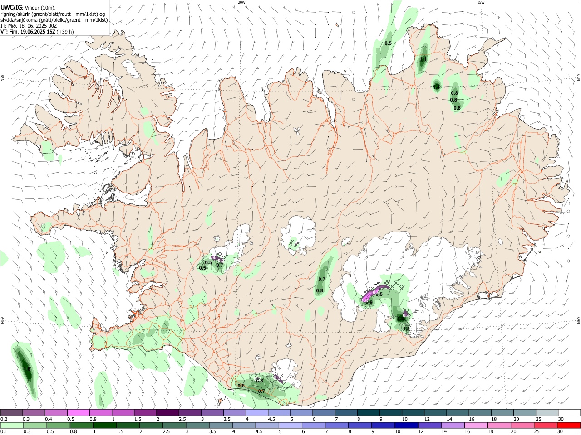
Task: Pick lower legend swatch between 4 and 4.5
Action: (244, 425)
